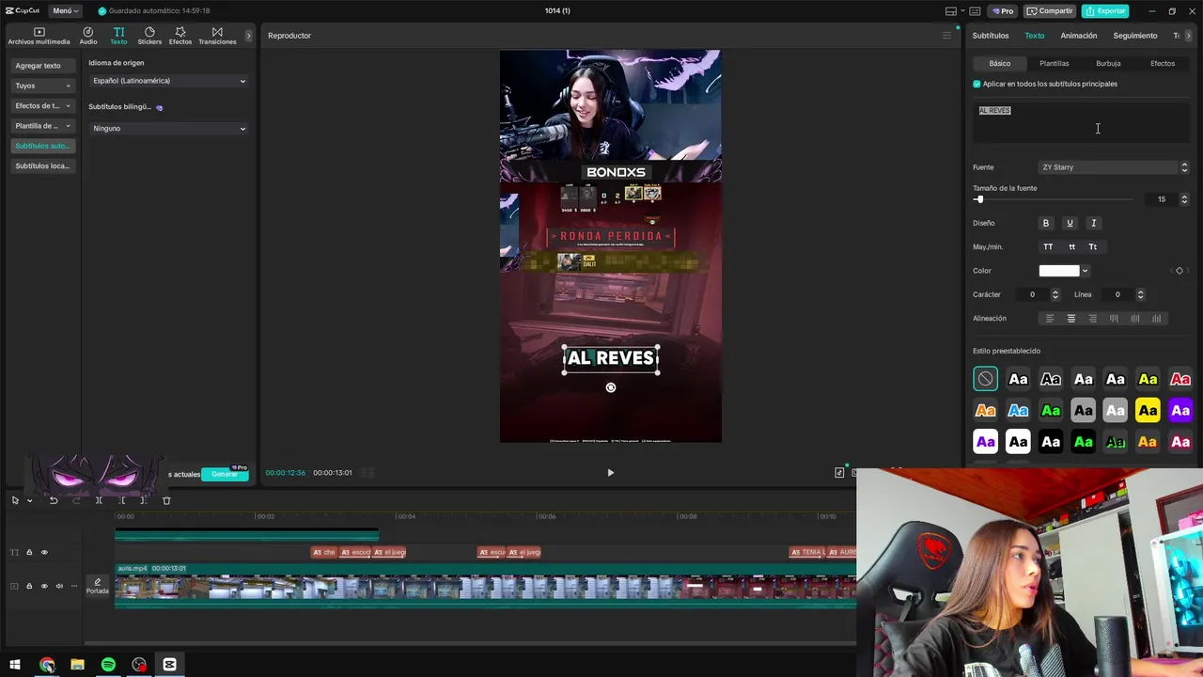This screenshot has width=1203, height=677.
Task: Switch to the Seguimiento tab
Action: [1135, 36]
